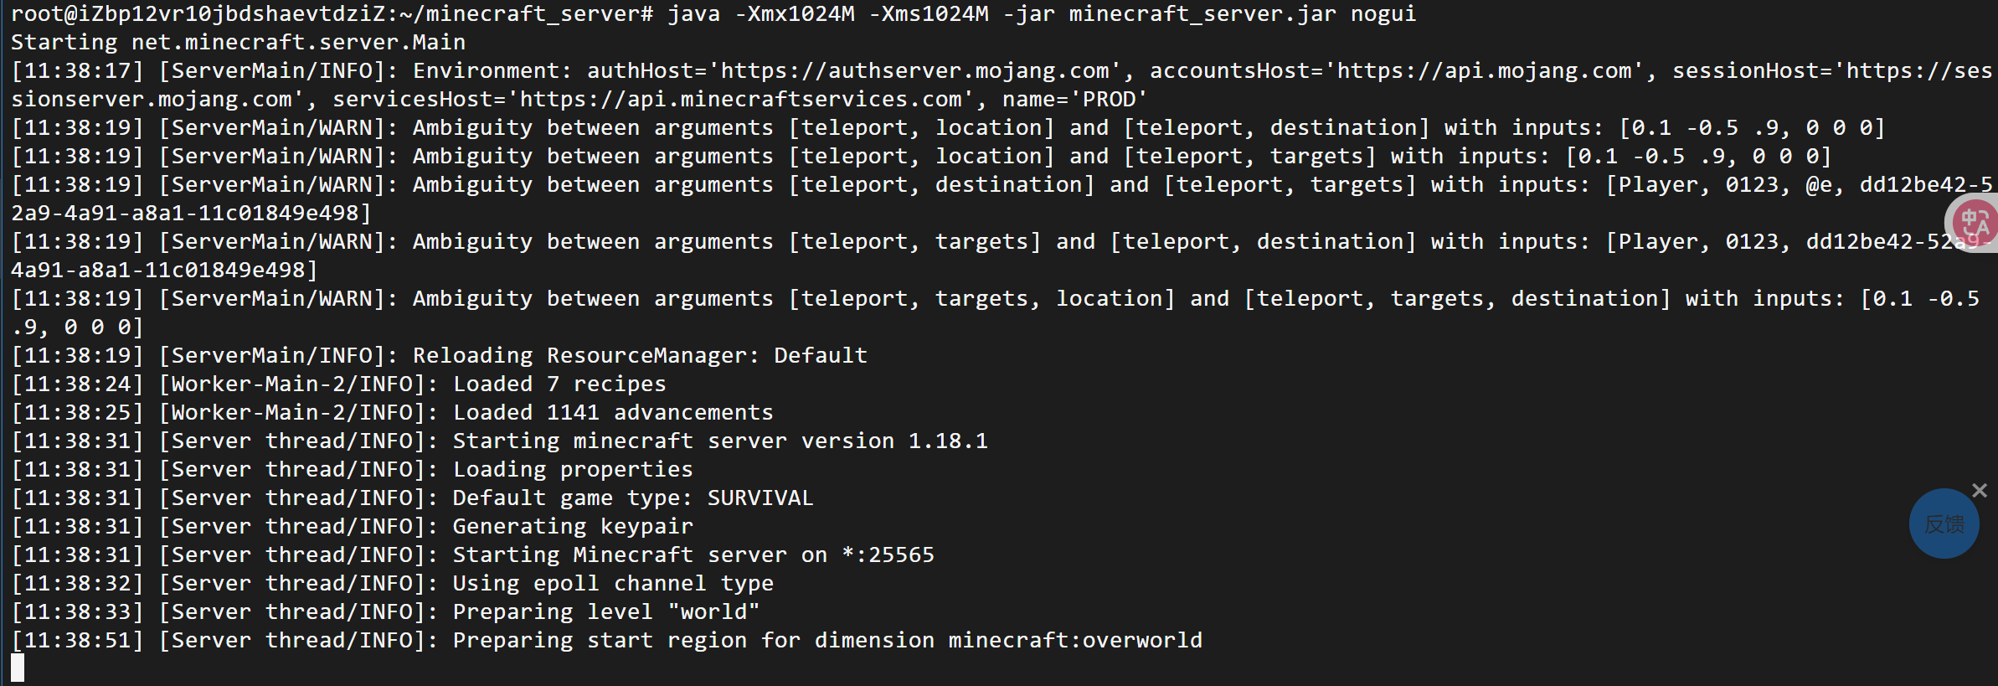This screenshot has width=1998, height=686.
Task: Click 'Loading properties' log line
Action: pyautogui.click(x=573, y=470)
